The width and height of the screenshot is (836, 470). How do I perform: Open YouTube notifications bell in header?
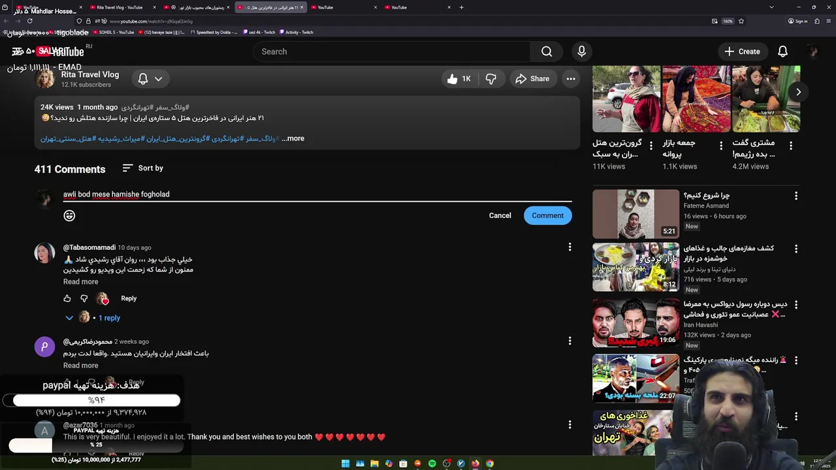(782, 52)
